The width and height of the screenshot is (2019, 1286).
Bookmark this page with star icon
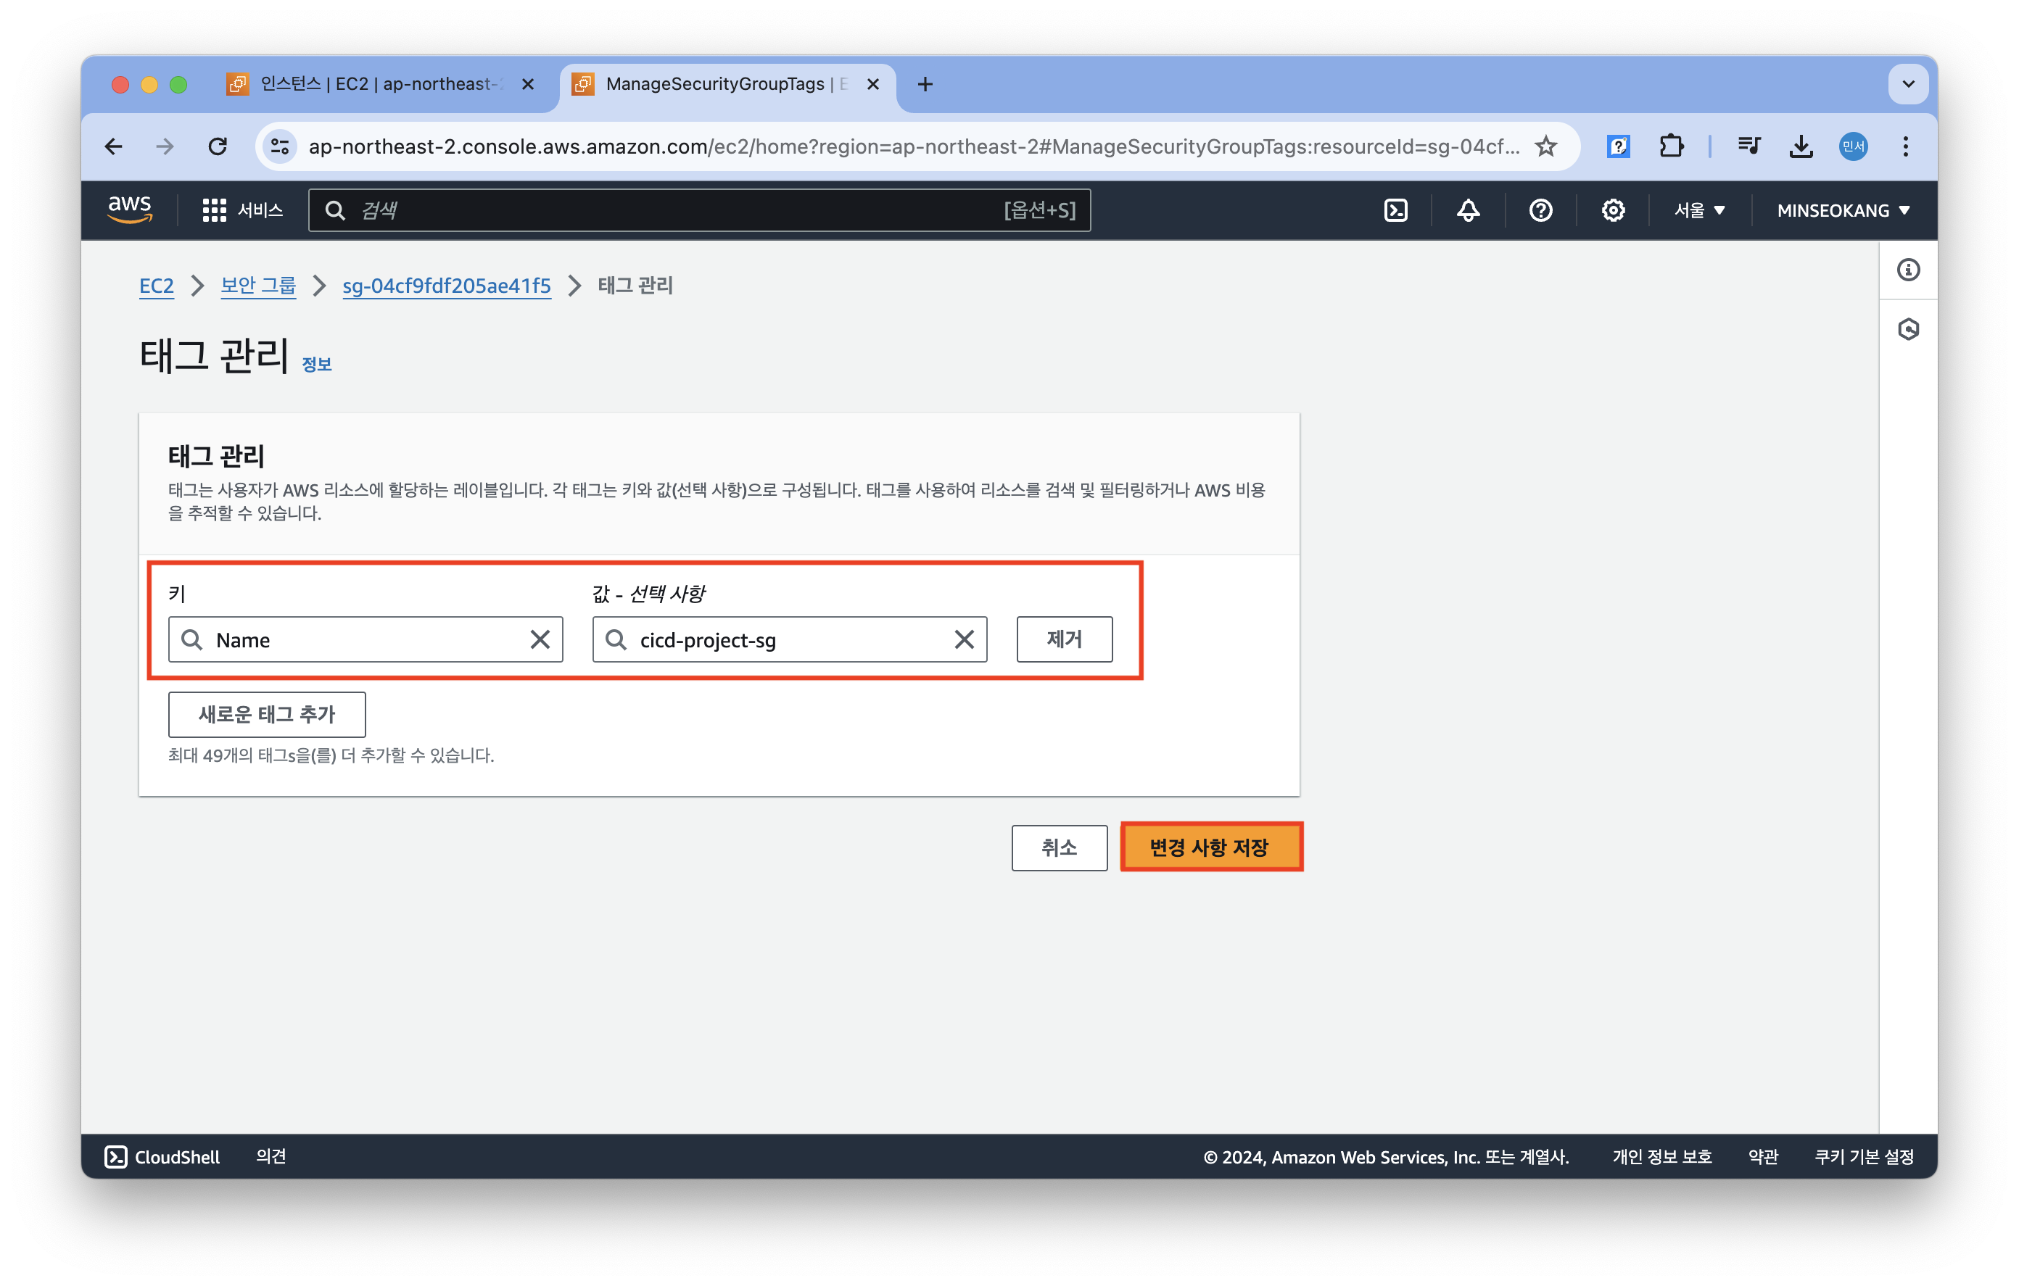[1545, 146]
